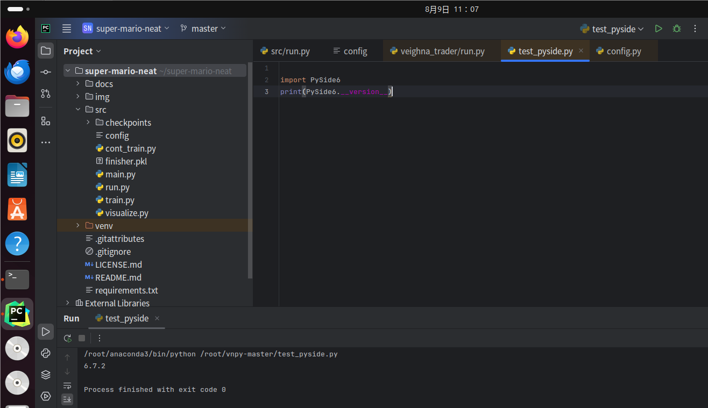This screenshot has height=408, width=708.
Task: Launch Thunderbird mail from the dock
Action: (17, 71)
